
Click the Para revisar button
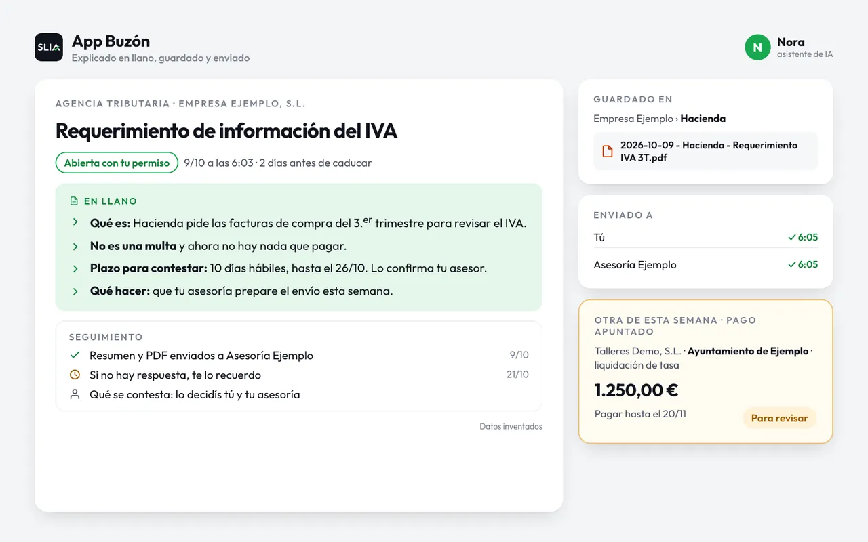[779, 418]
